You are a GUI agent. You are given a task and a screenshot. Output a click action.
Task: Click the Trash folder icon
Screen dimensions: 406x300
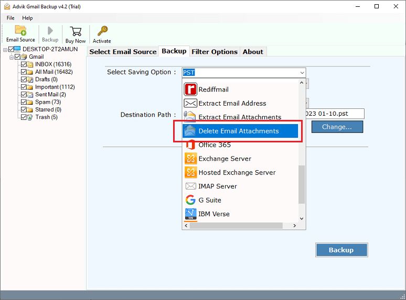[x=30, y=117]
